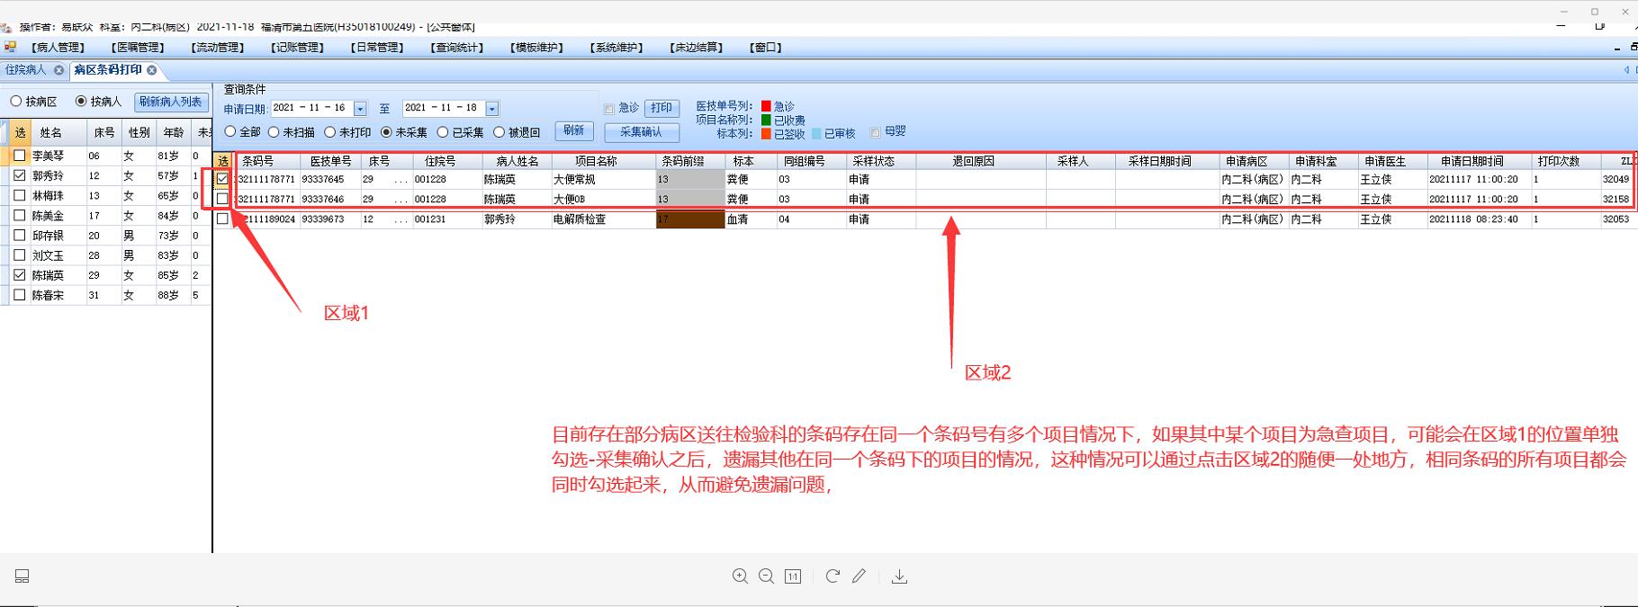Viewport: 1638px width, 607px height.
Task: Download the image with the download icon
Action: pyautogui.click(x=899, y=576)
